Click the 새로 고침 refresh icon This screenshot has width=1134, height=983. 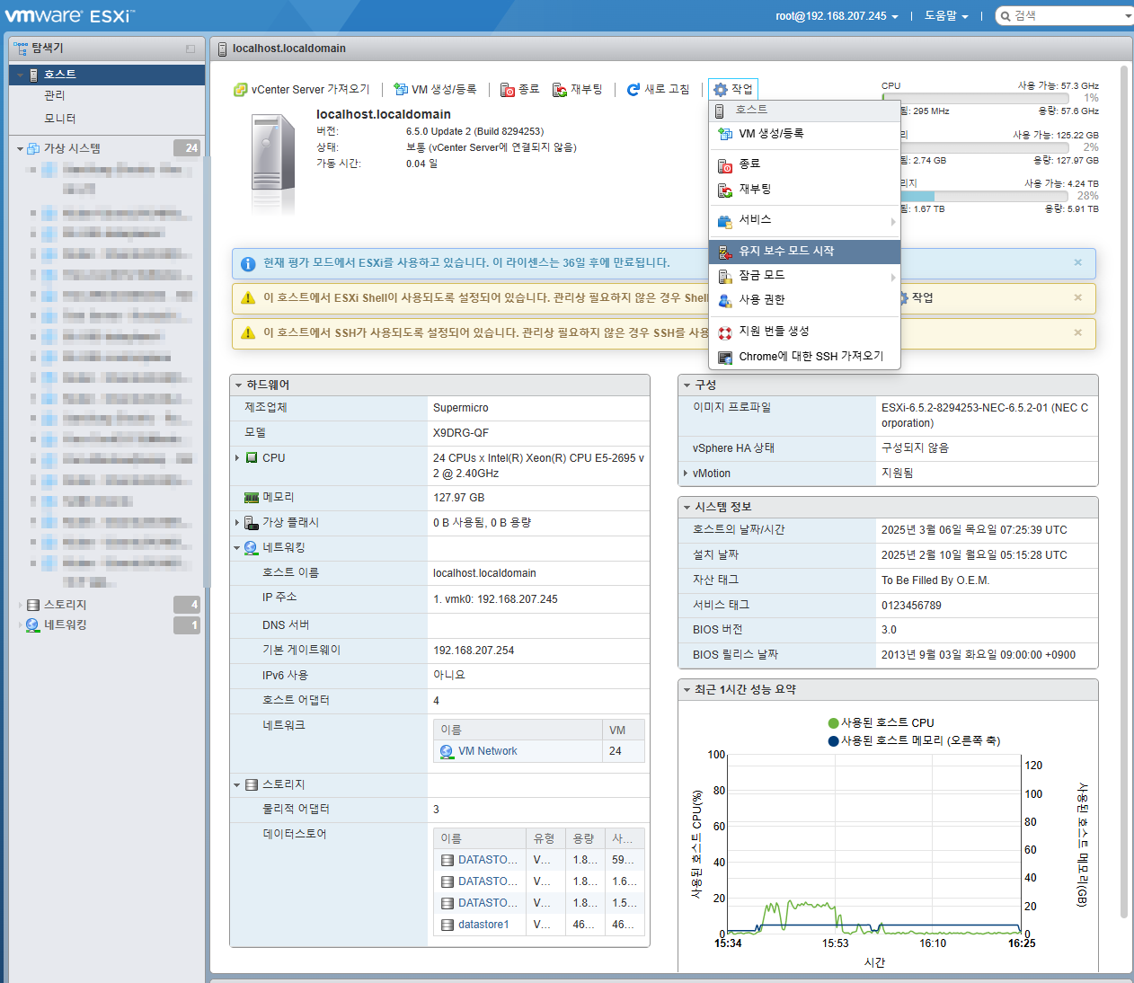633,90
